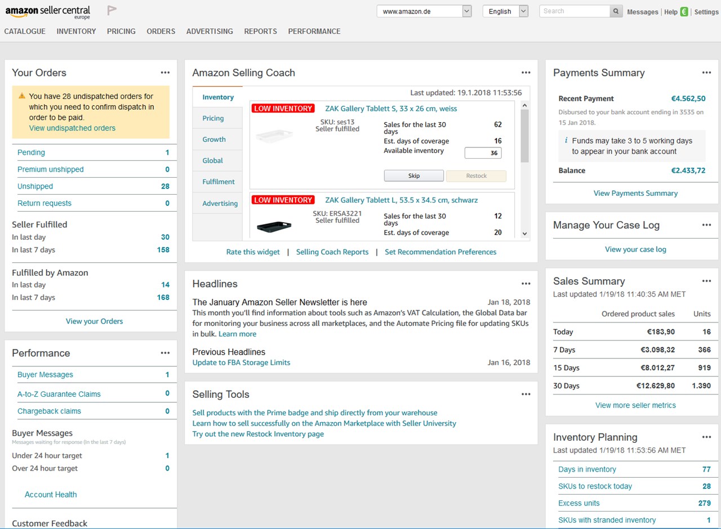This screenshot has width=721, height=529.
Task: Select the Advertising tab in Selling Coach
Action: (x=217, y=203)
